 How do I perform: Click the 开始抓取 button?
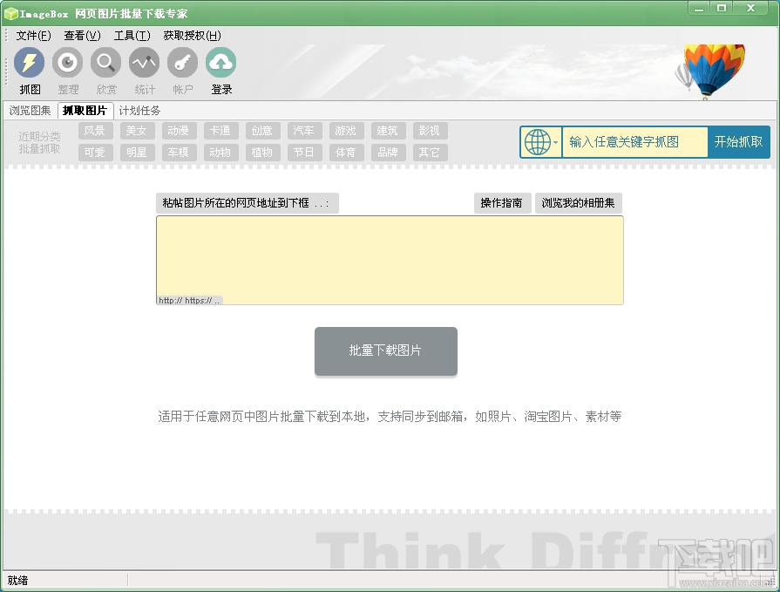[x=739, y=141]
